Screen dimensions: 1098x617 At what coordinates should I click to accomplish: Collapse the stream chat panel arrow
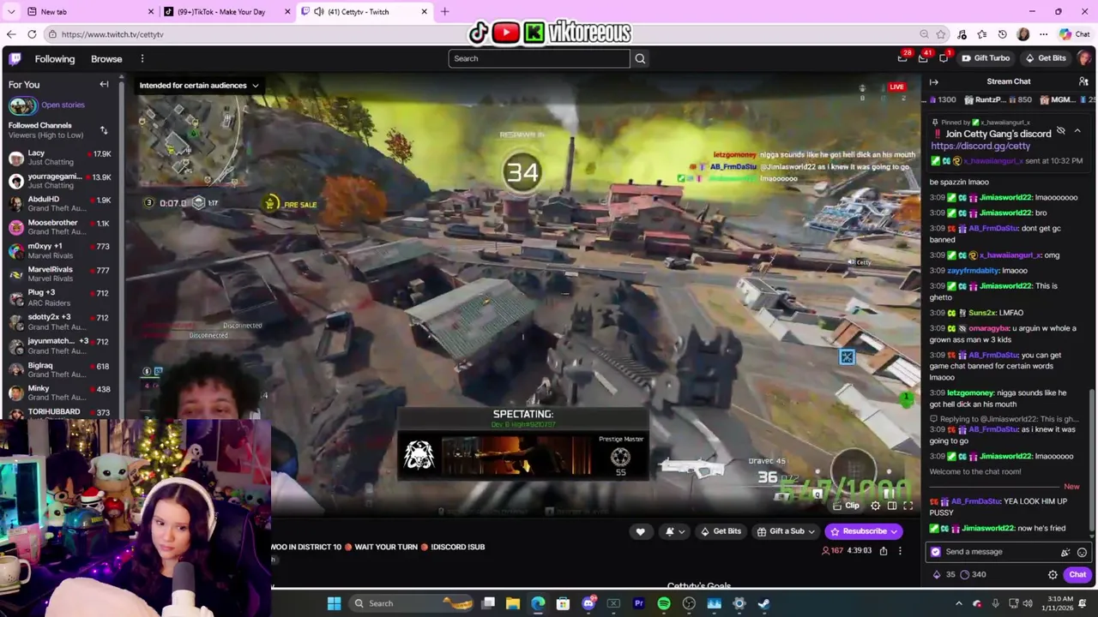point(934,82)
